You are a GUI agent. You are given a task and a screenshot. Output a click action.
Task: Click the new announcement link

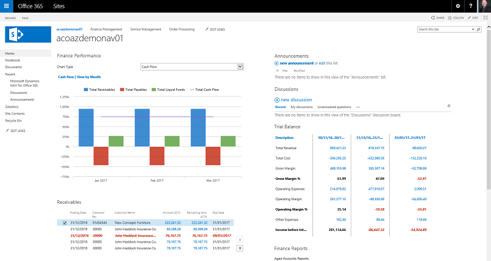click(x=297, y=63)
